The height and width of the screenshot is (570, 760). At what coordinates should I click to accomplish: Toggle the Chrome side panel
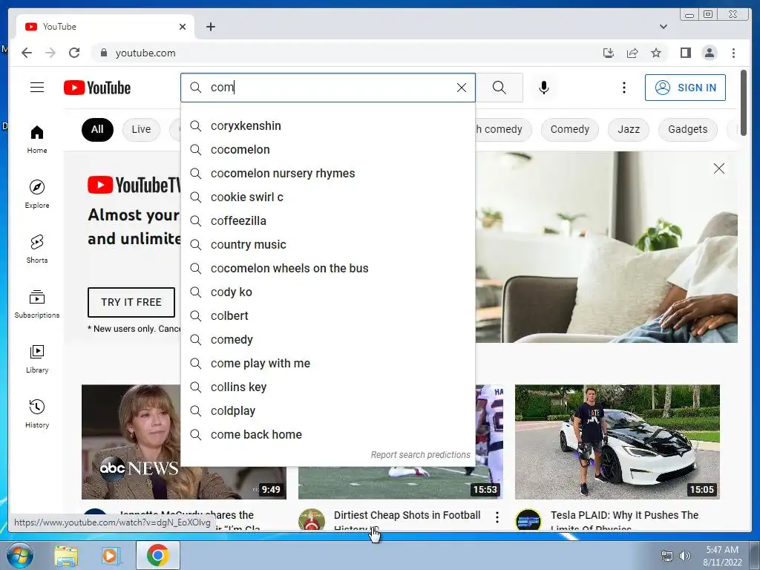pos(685,53)
